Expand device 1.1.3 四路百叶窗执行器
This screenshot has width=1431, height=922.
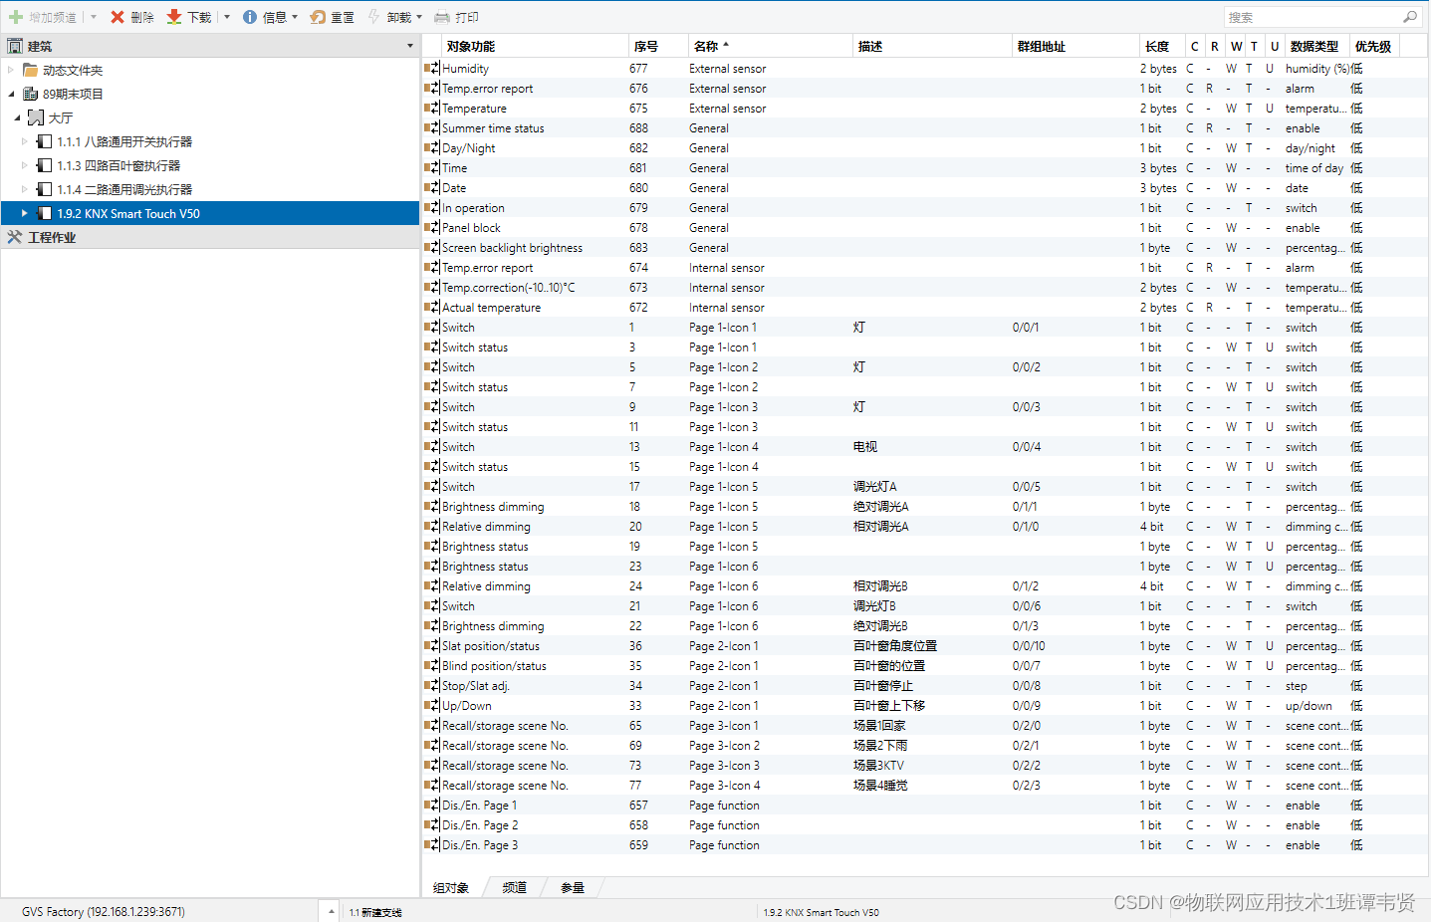pyautogui.click(x=25, y=165)
